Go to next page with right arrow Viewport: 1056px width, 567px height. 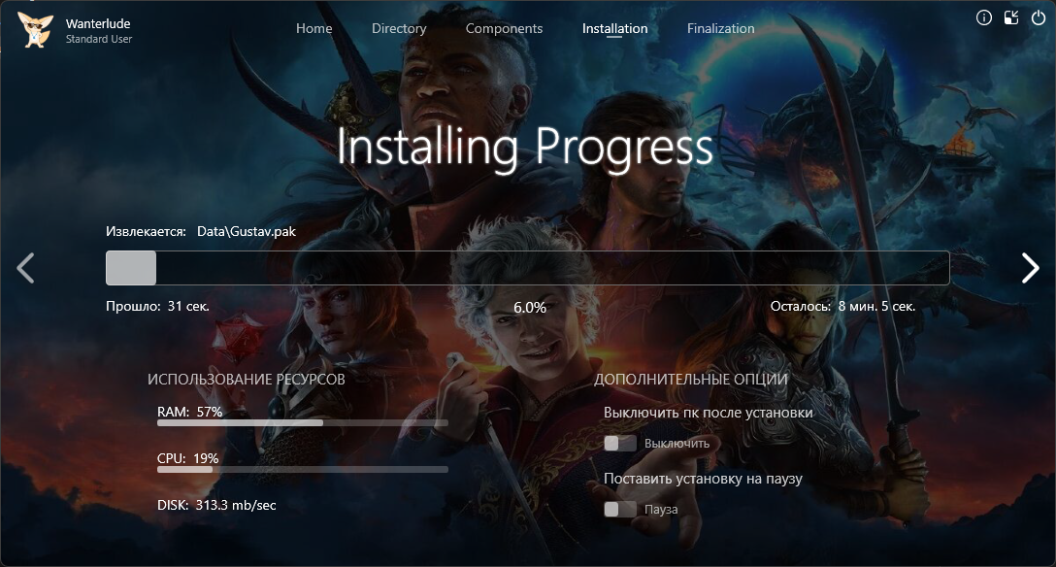coord(1030,268)
